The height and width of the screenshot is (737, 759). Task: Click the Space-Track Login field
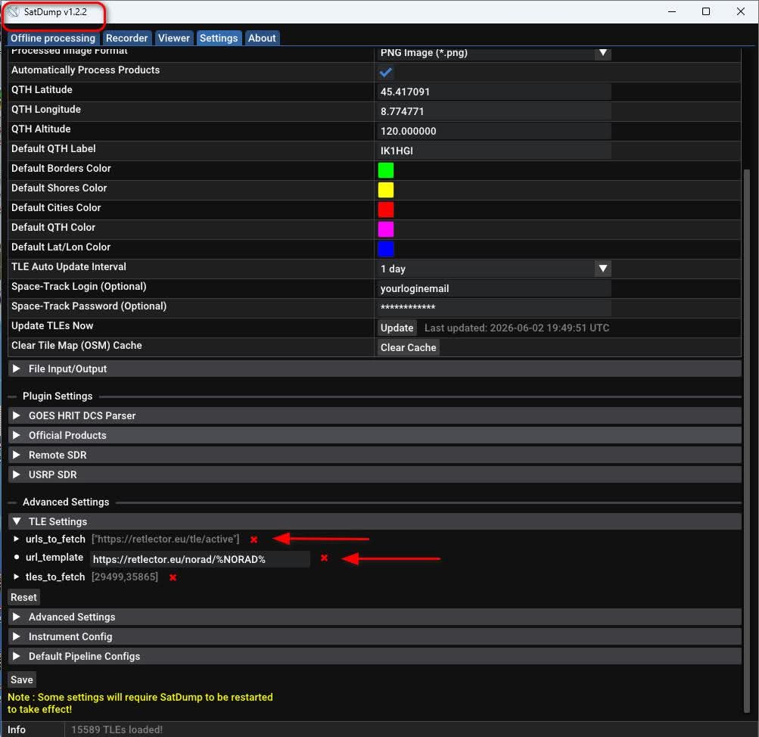494,288
